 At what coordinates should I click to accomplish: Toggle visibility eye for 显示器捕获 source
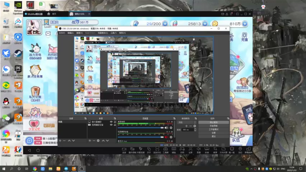click(x=111, y=122)
